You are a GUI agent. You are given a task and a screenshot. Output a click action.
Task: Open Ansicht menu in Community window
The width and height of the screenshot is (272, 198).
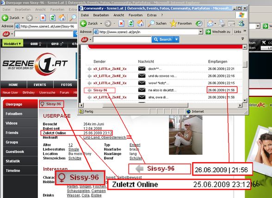[x=118, y=15]
